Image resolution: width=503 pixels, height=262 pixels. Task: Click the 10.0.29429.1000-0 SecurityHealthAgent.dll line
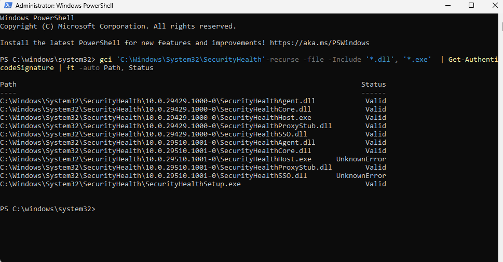pyautogui.click(x=157, y=101)
